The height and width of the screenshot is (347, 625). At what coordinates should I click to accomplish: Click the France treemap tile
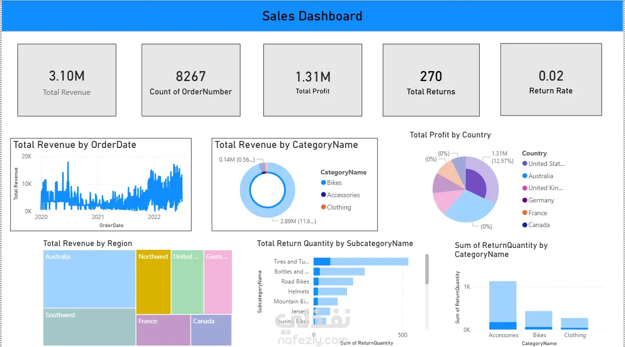pos(163,330)
